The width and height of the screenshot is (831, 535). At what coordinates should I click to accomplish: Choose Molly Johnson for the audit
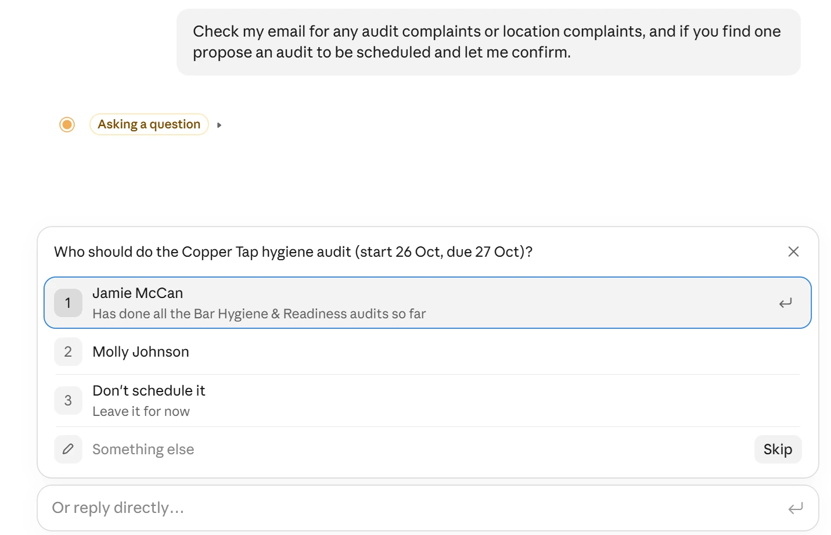pyautogui.click(x=427, y=352)
